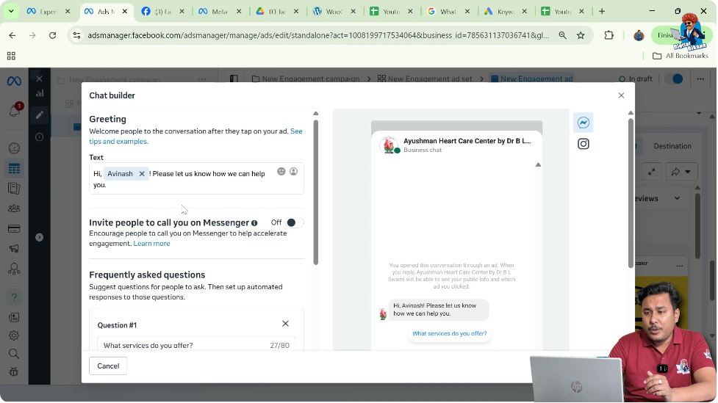The image size is (718, 403).
Task: Click the browser zoom magnifier icon
Action: [x=563, y=35]
